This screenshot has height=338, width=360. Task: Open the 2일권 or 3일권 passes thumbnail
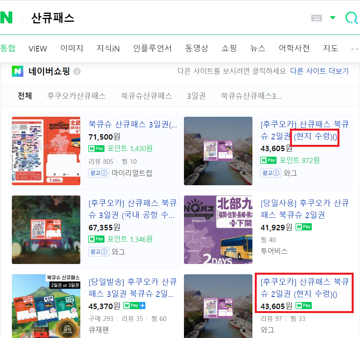pyautogui.click(x=46, y=306)
